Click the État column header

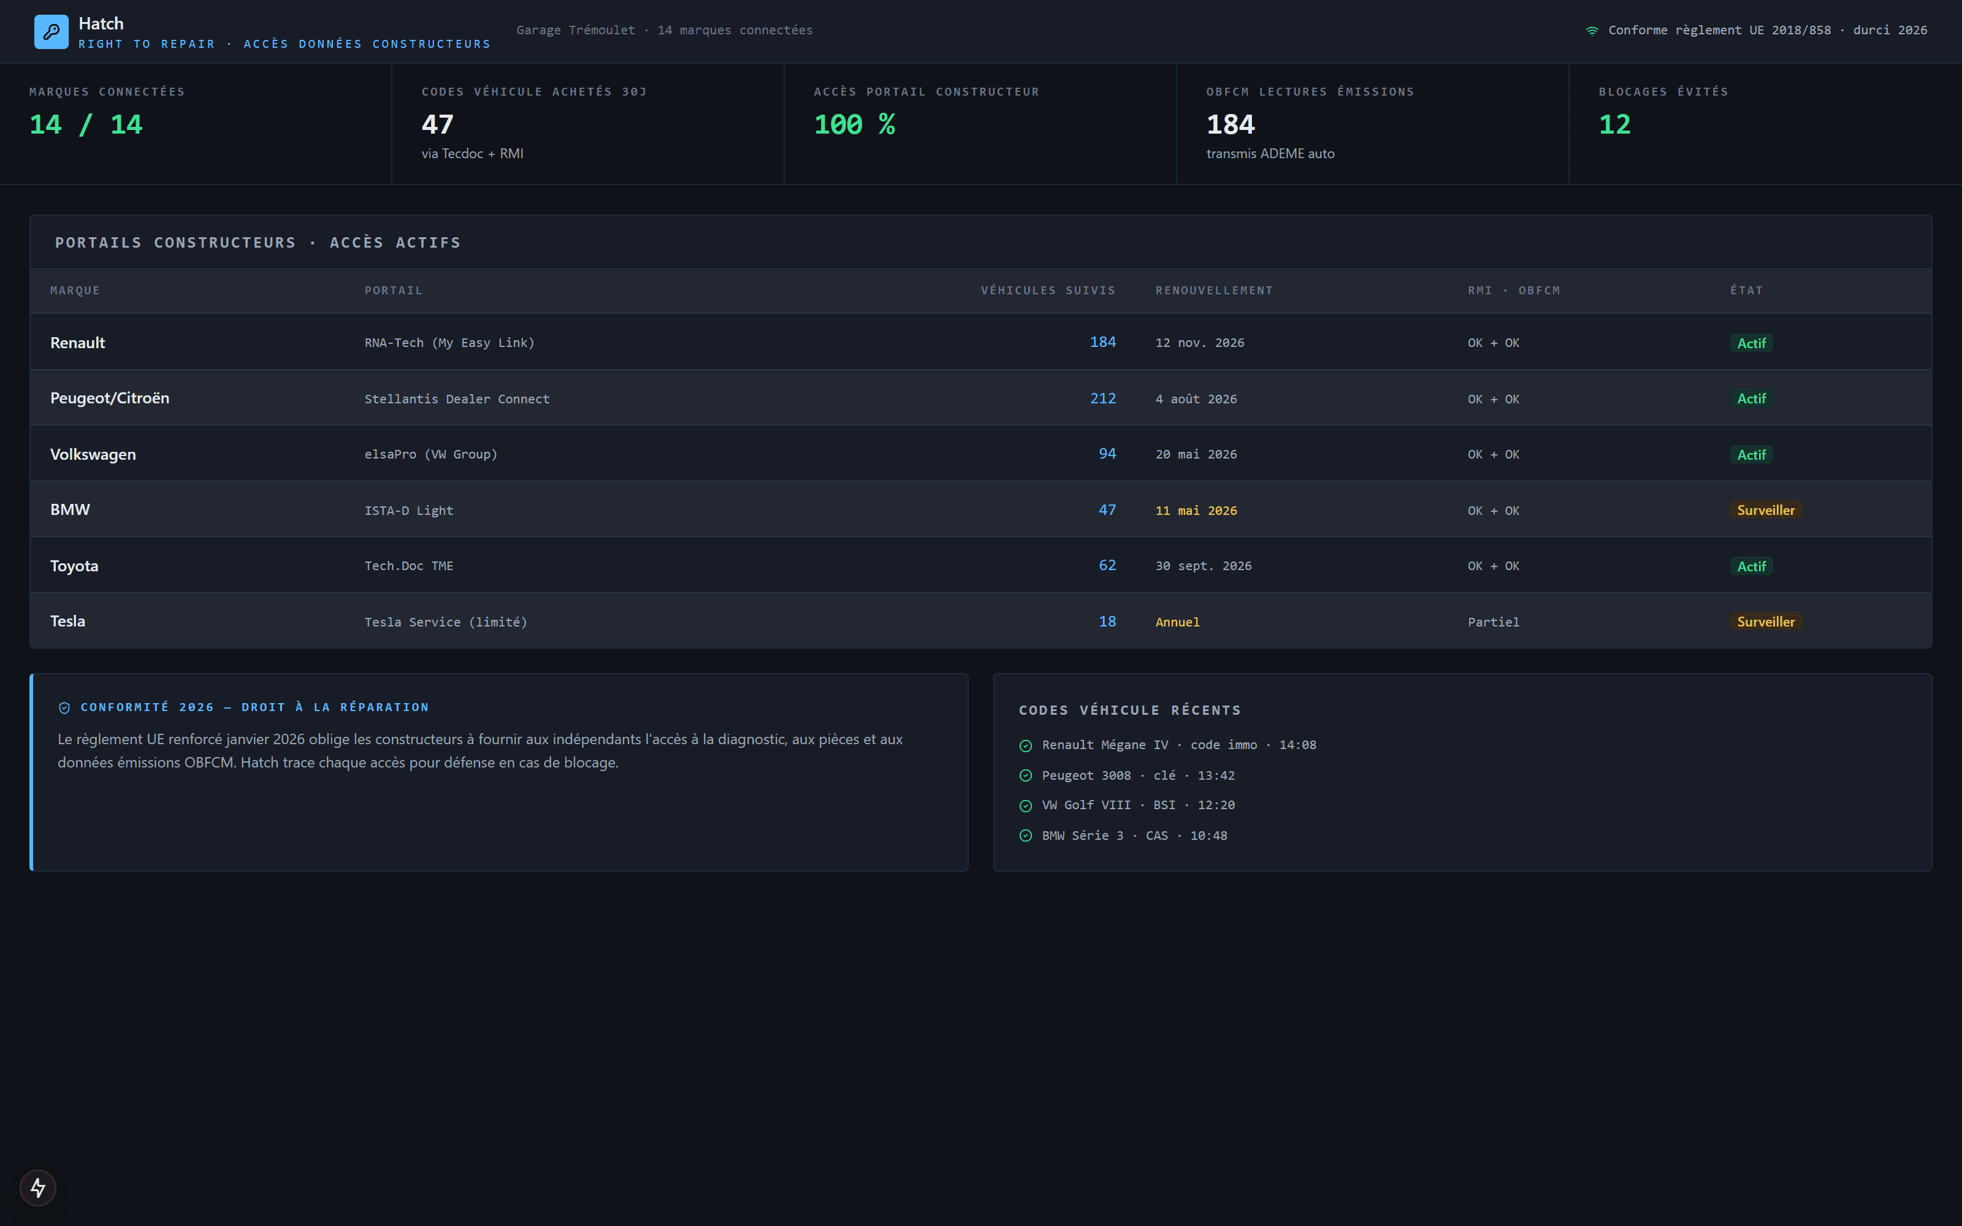1746,291
